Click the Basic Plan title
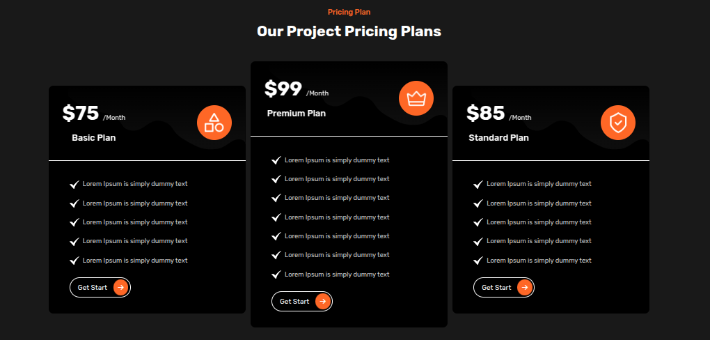 (94, 138)
